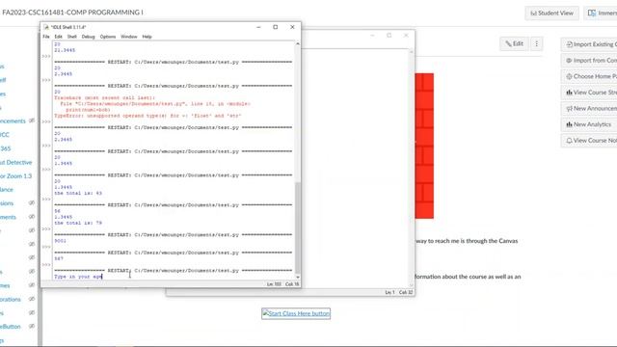
Task: Click the "567" output line in shell
Action: coord(59,258)
